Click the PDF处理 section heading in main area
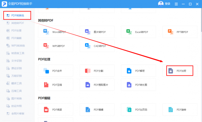 [44, 59]
